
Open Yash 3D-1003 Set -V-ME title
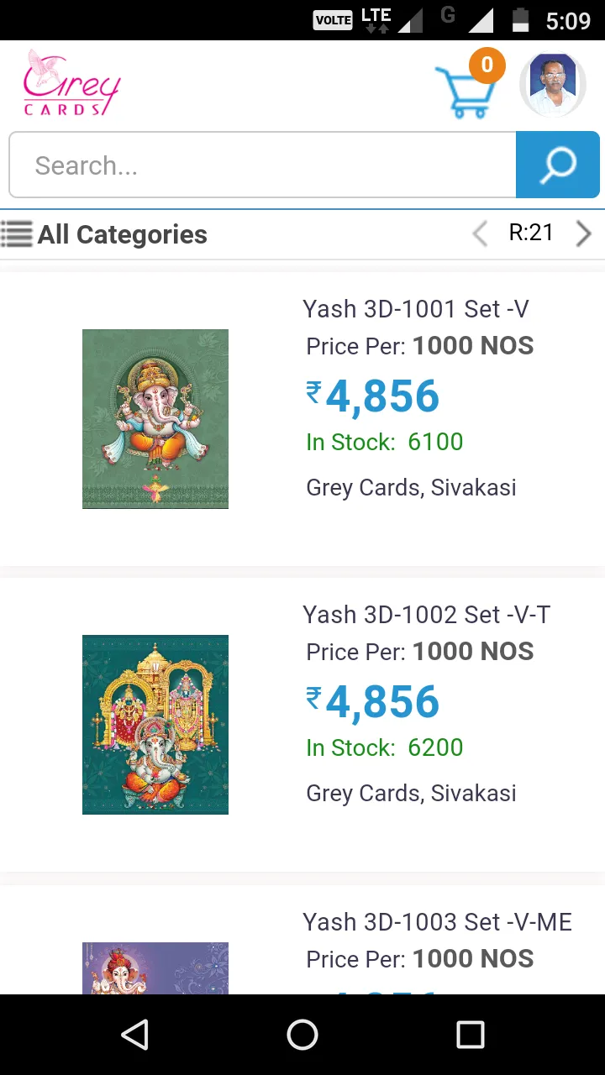[438, 922]
